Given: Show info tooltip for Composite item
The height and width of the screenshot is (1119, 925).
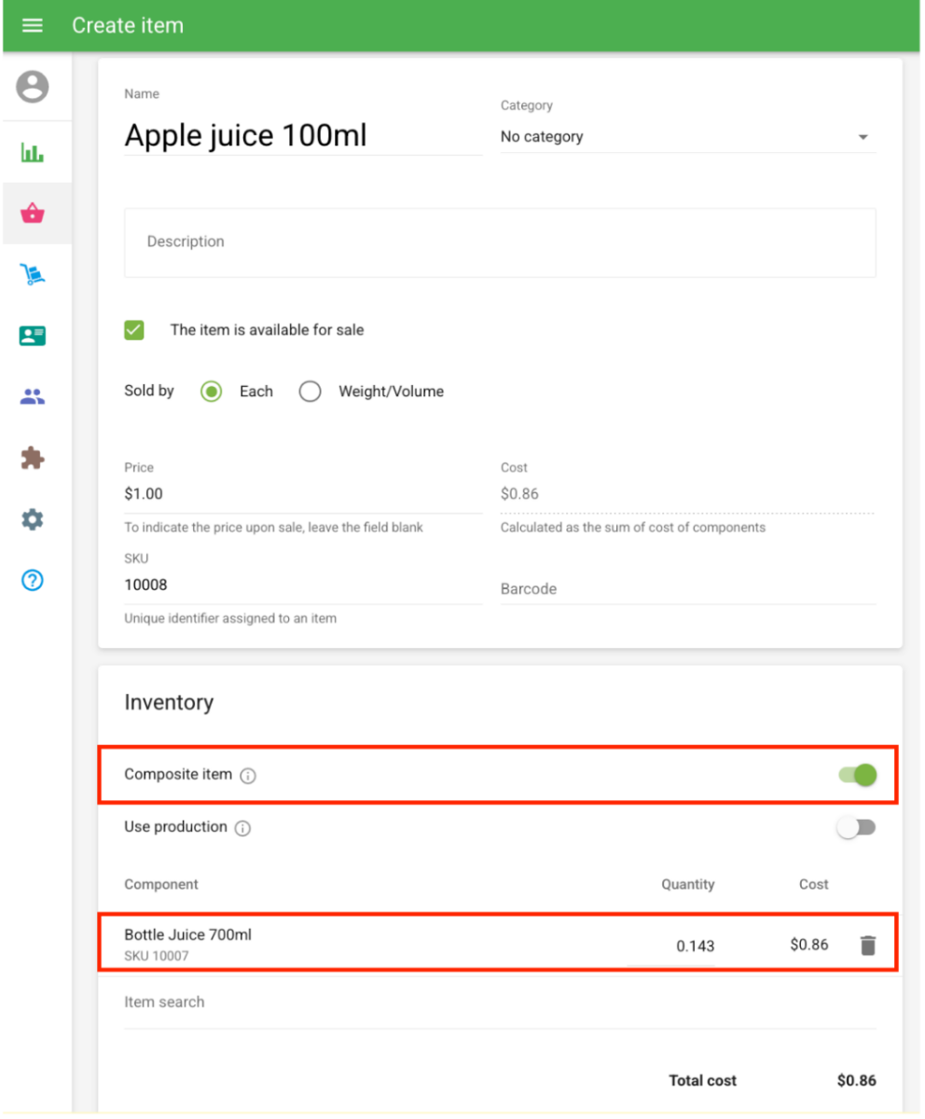Looking at the screenshot, I should tap(248, 776).
